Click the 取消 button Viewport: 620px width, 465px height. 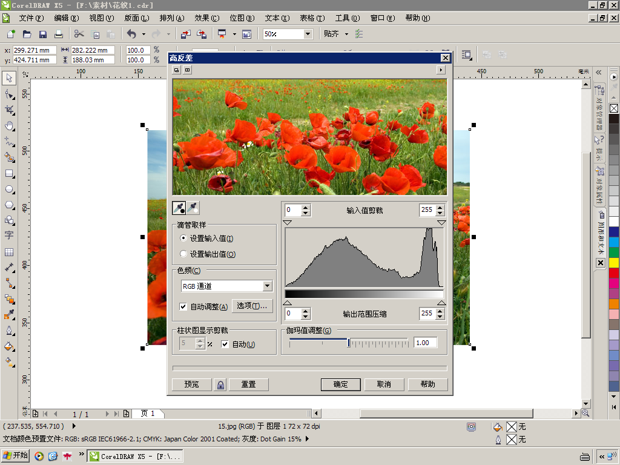coord(384,384)
